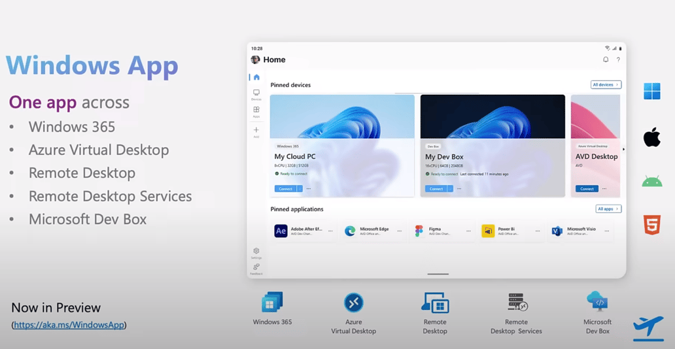Click the All devices button
The image size is (675, 349).
[x=606, y=85]
